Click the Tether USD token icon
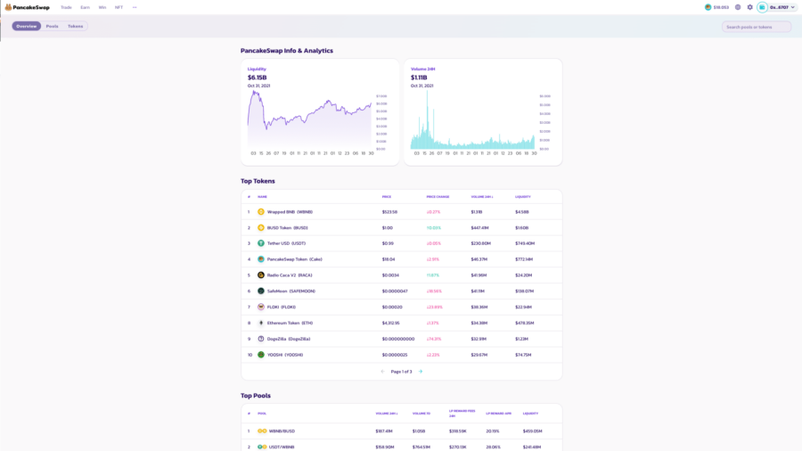Image resolution: width=802 pixels, height=451 pixels. [261, 243]
